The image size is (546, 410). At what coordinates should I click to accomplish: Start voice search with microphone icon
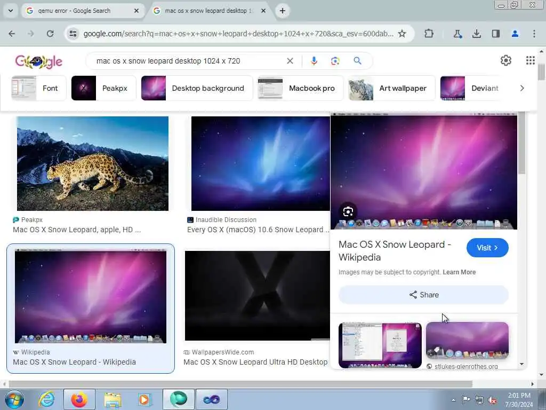point(314,61)
